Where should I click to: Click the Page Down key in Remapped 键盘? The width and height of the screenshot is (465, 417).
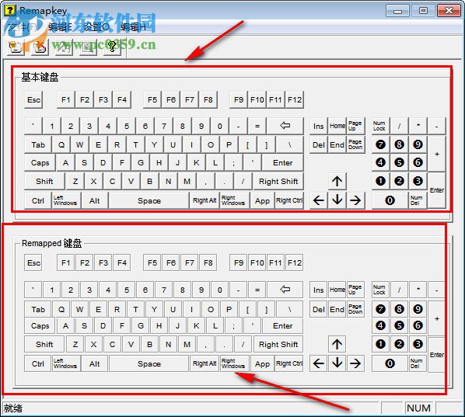pos(355,309)
